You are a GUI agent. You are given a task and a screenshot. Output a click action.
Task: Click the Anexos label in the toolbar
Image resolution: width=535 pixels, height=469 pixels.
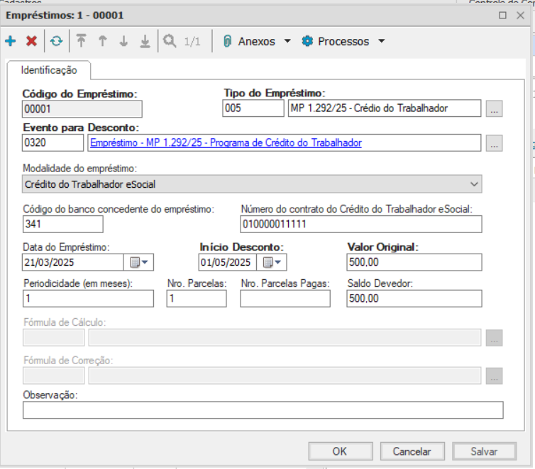tap(257, 42)
